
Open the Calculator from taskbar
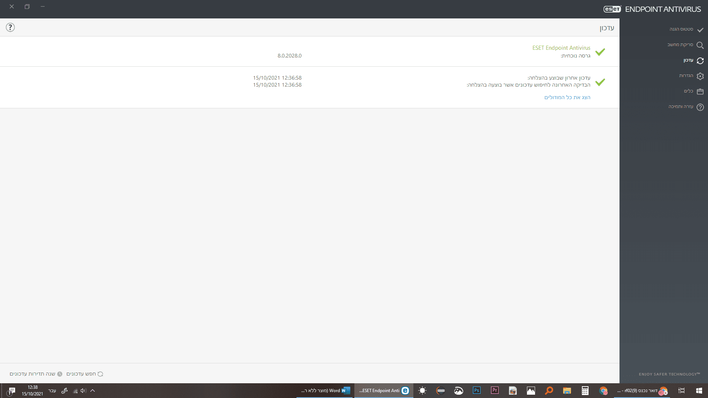point(585,391)
